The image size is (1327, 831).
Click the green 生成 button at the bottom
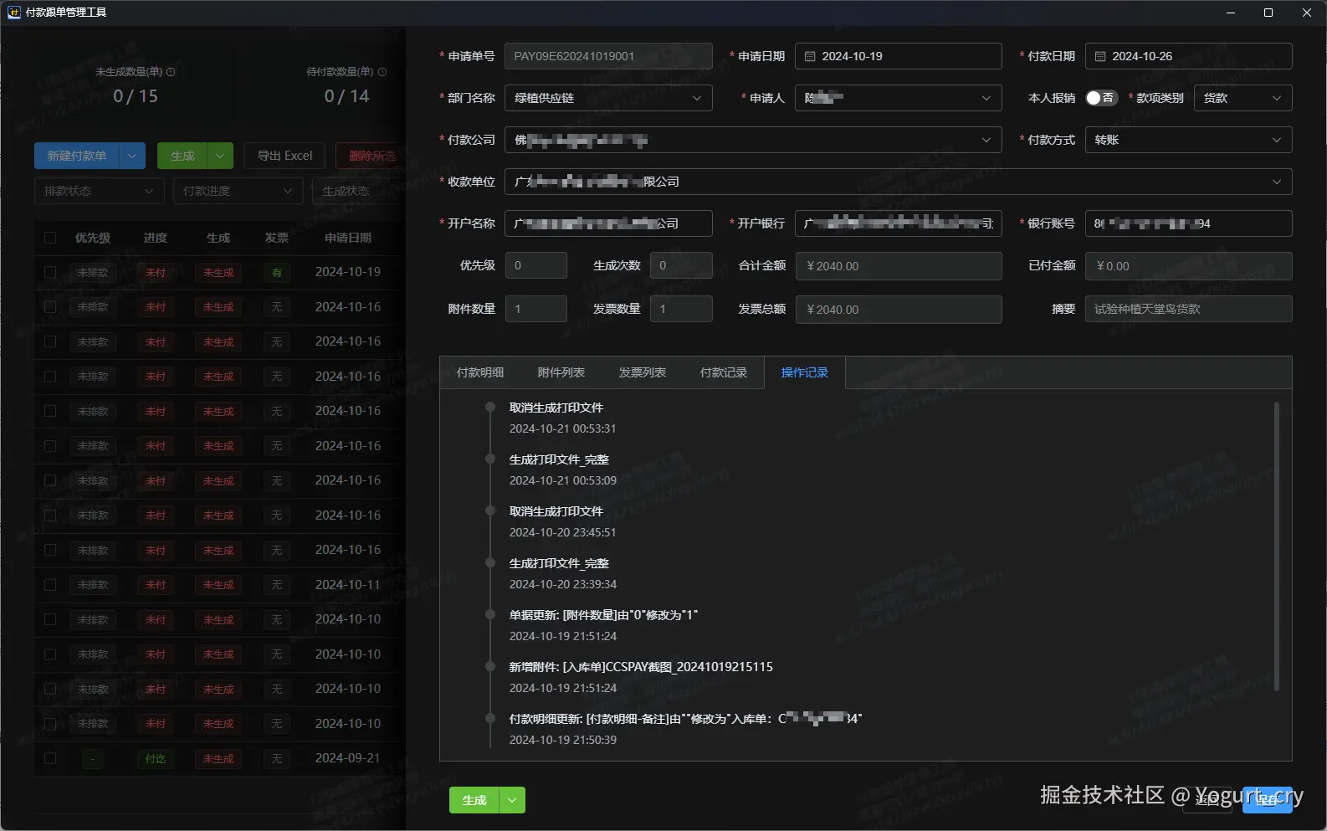point(474,800)
